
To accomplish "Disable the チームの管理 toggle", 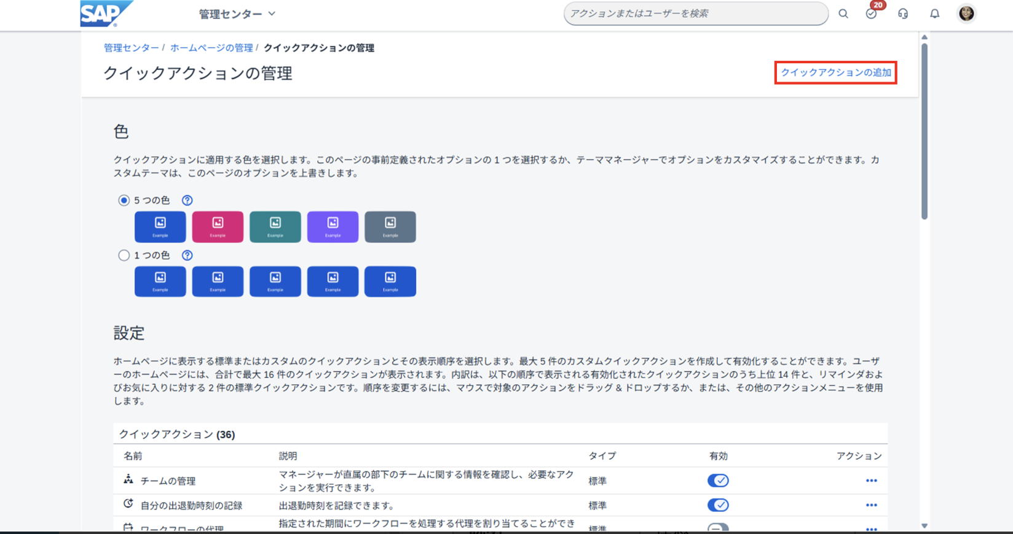I will pos(718,481).
